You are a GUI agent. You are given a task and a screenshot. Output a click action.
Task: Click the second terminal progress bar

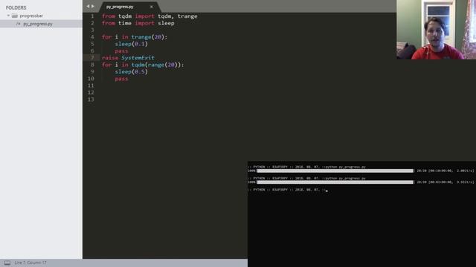click(335, 182)
